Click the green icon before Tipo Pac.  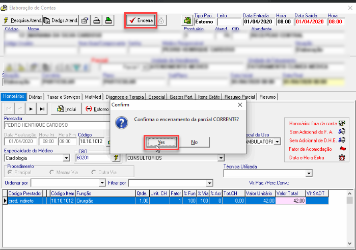coord(187,21)
